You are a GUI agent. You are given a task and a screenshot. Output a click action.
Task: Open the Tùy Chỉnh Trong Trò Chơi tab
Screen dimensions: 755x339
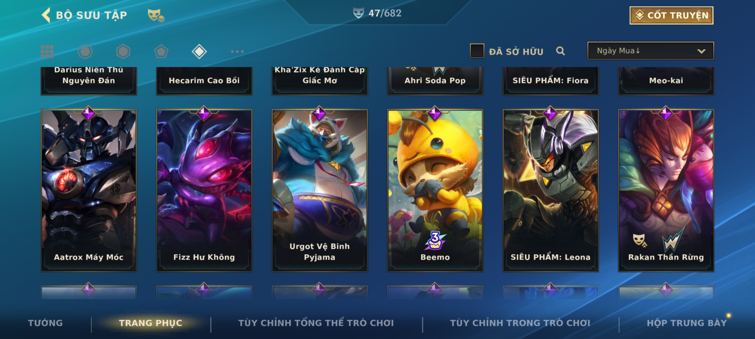pyautogui.click(x=520, y=323)
